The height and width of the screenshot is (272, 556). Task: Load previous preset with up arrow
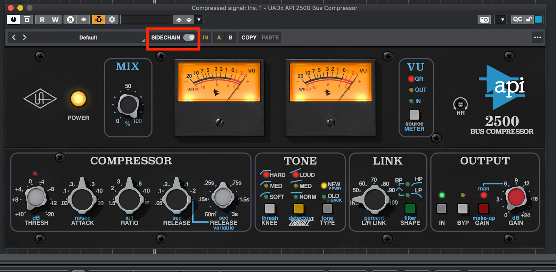point(179,20)
